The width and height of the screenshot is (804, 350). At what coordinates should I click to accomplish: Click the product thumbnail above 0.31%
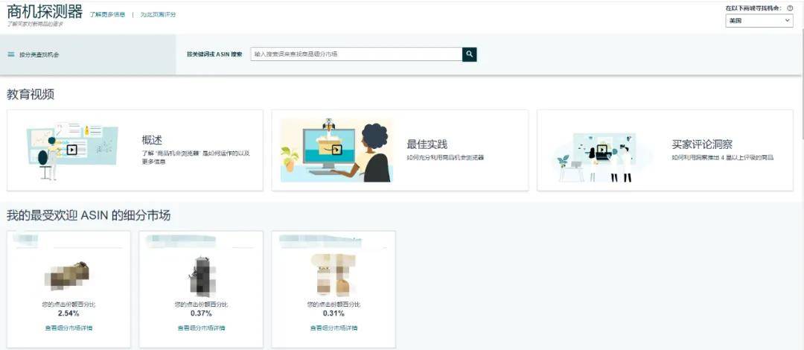(334, 275)
